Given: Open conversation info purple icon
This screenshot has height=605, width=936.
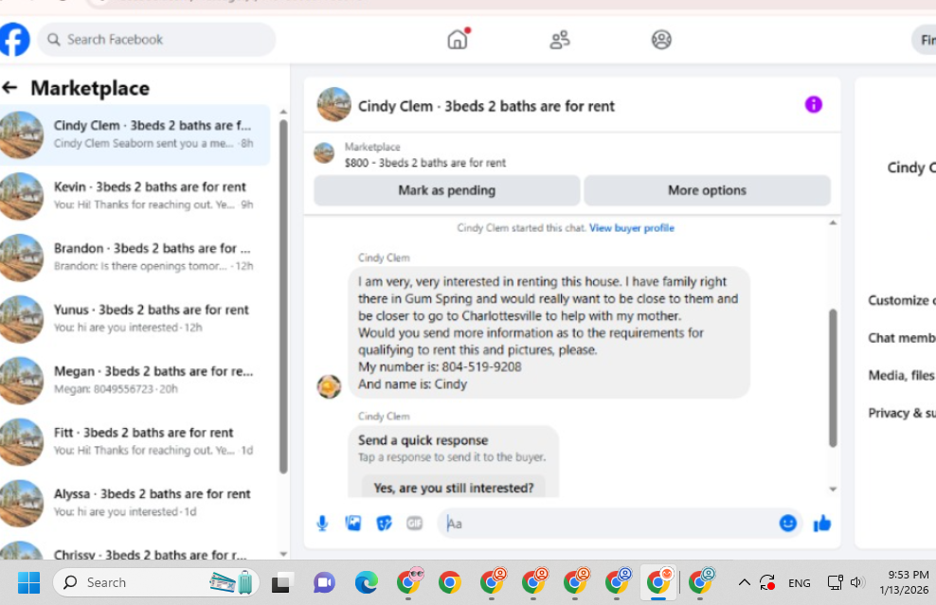Looking at the screenshot, I should (x=814, y=105).
